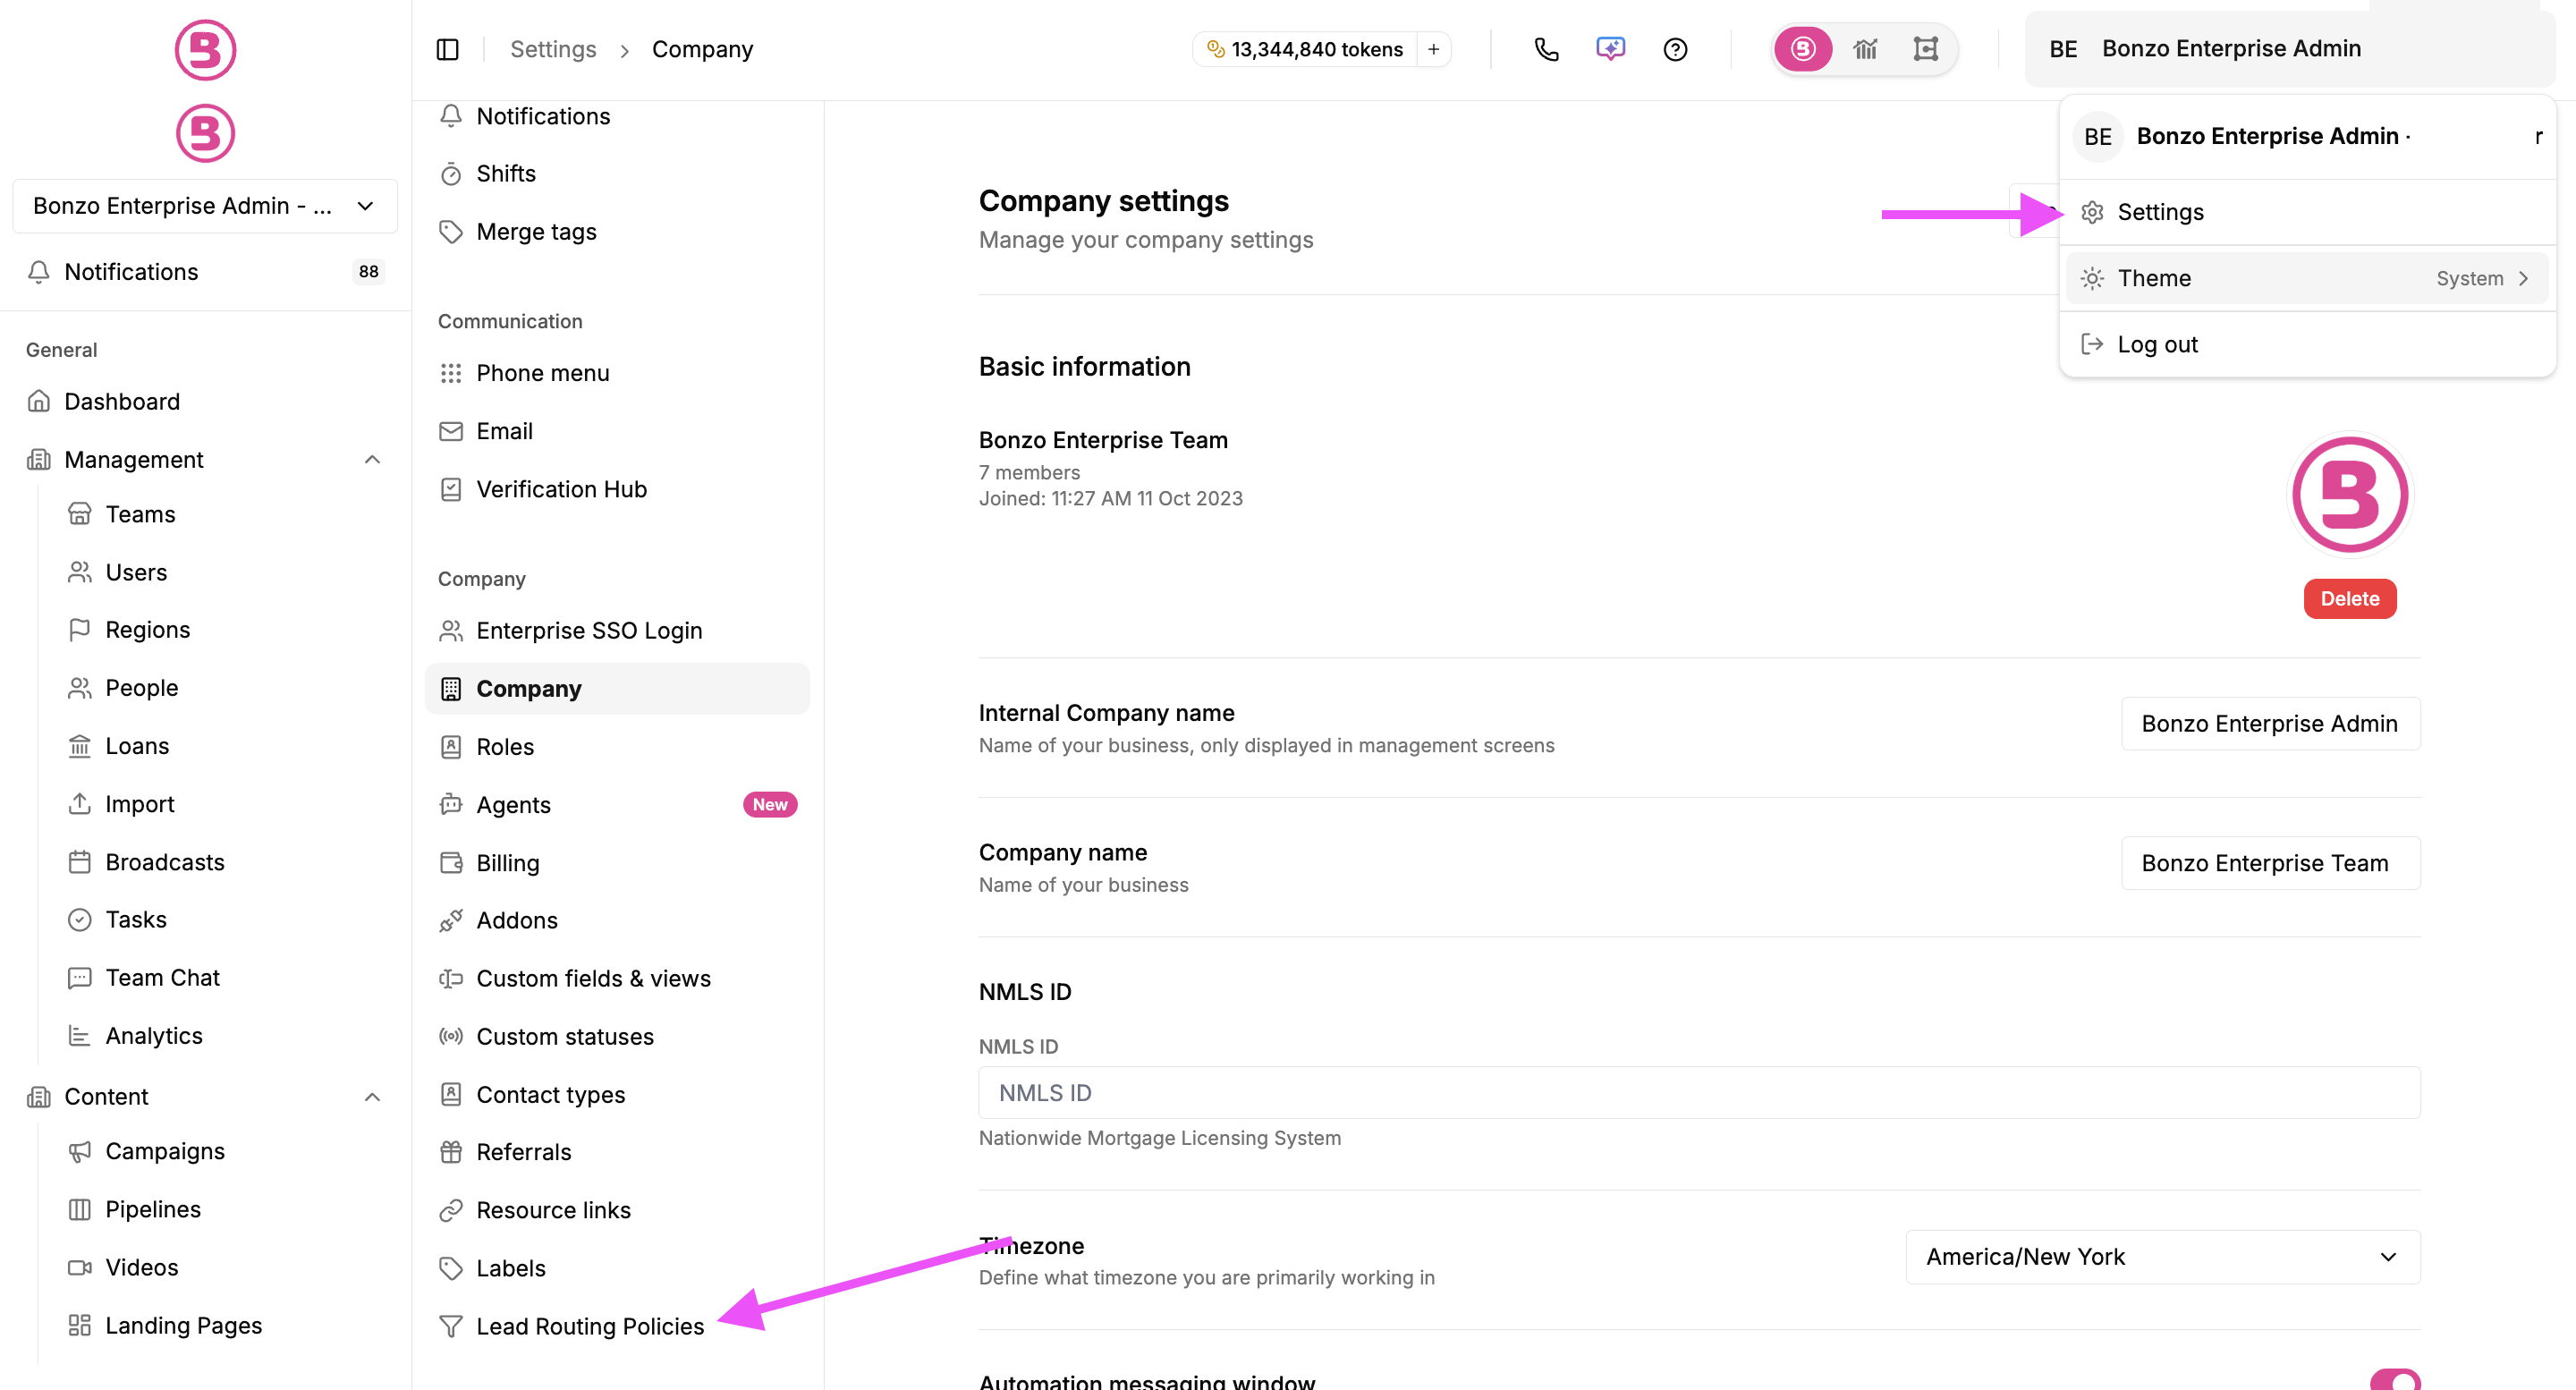Open the Merge tags settings

[617, 232]
